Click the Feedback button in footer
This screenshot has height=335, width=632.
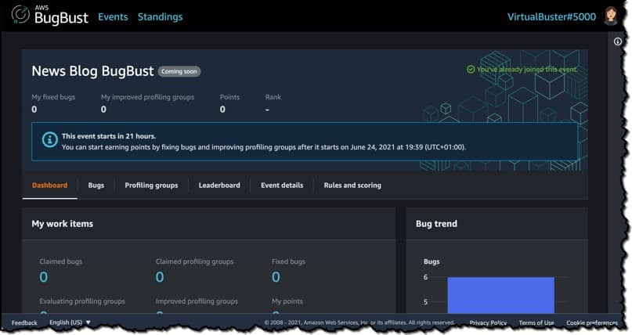coord(24,322)
